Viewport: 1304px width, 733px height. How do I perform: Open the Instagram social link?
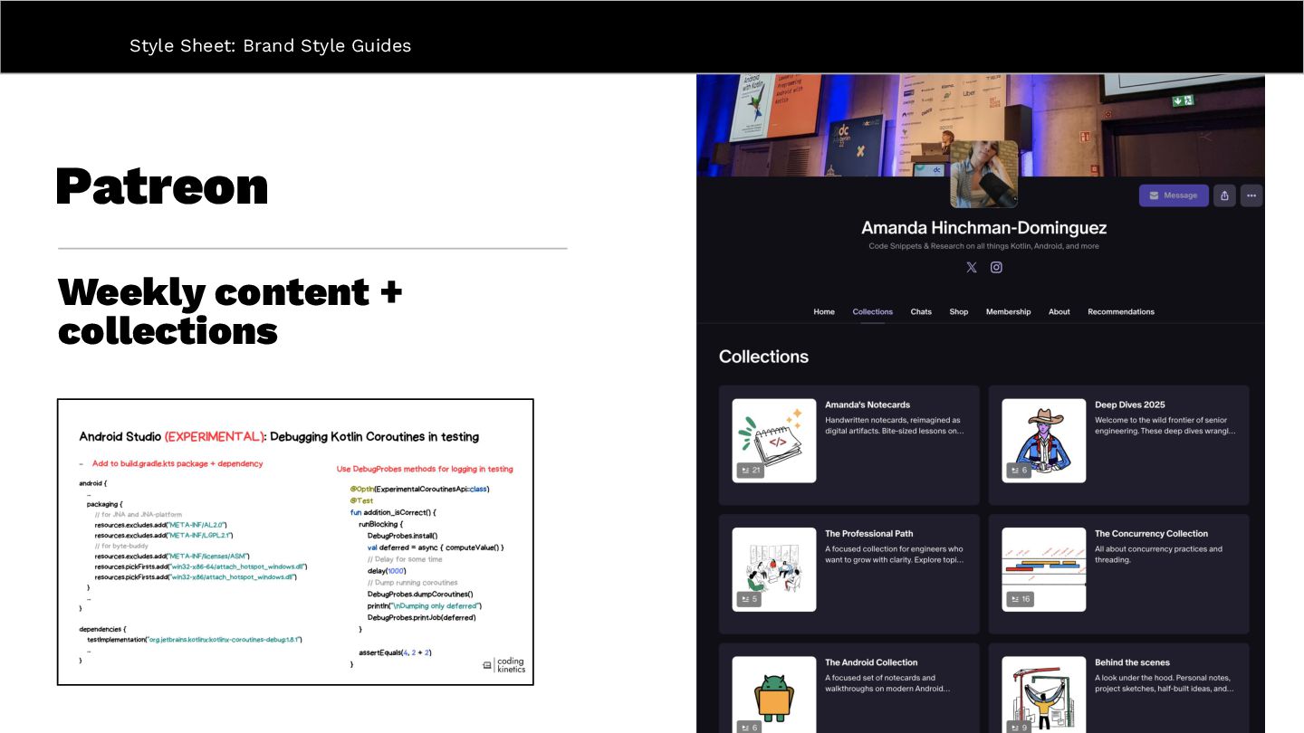click(996, 268)
